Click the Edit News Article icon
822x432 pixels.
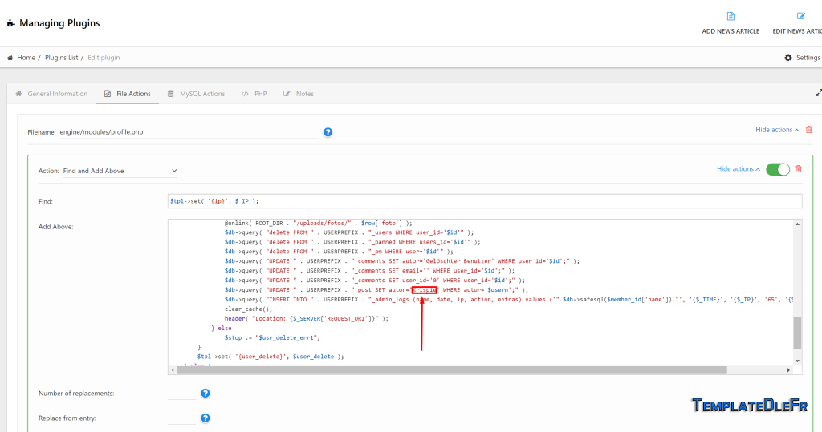pyautogui.click(x=800, y=16)
